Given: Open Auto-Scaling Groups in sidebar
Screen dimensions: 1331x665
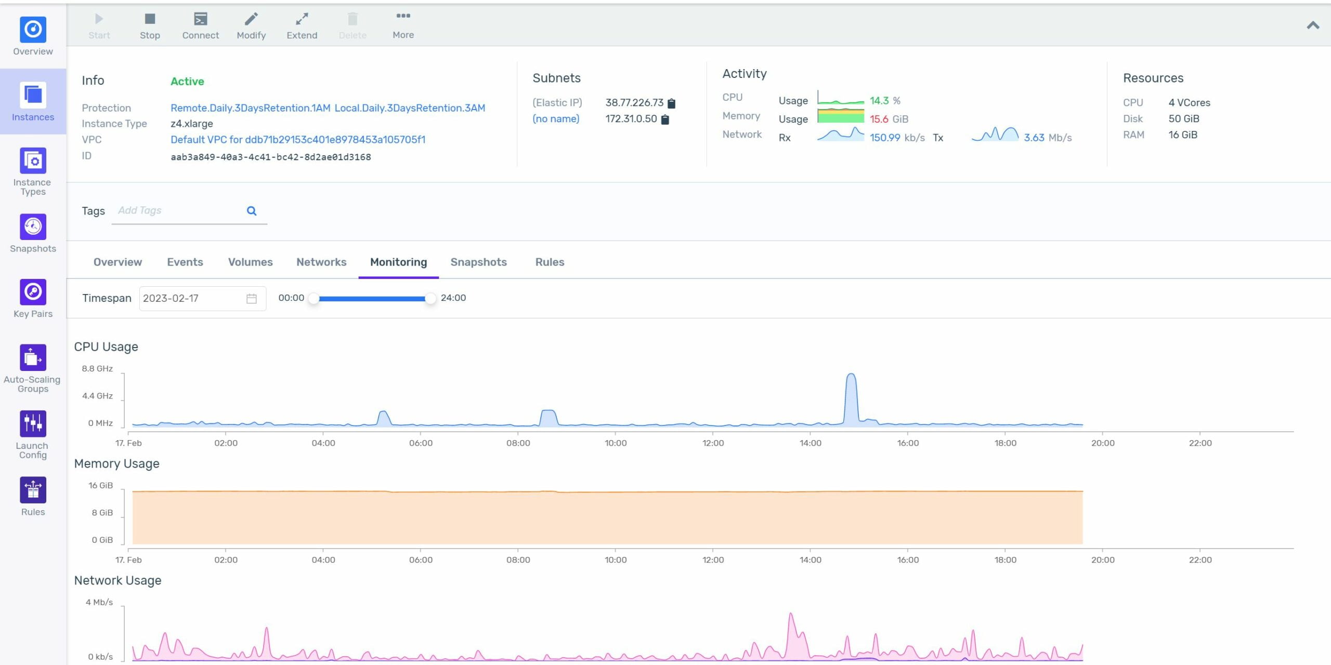Looking at the screenshot, I should coord(33,369).
